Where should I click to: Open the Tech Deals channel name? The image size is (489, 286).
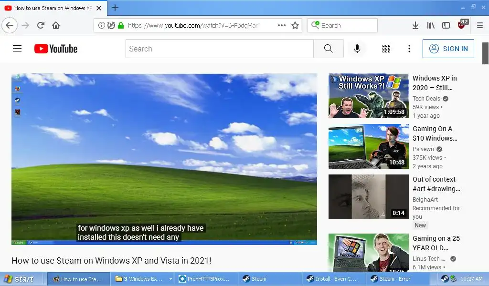[426, 99]
